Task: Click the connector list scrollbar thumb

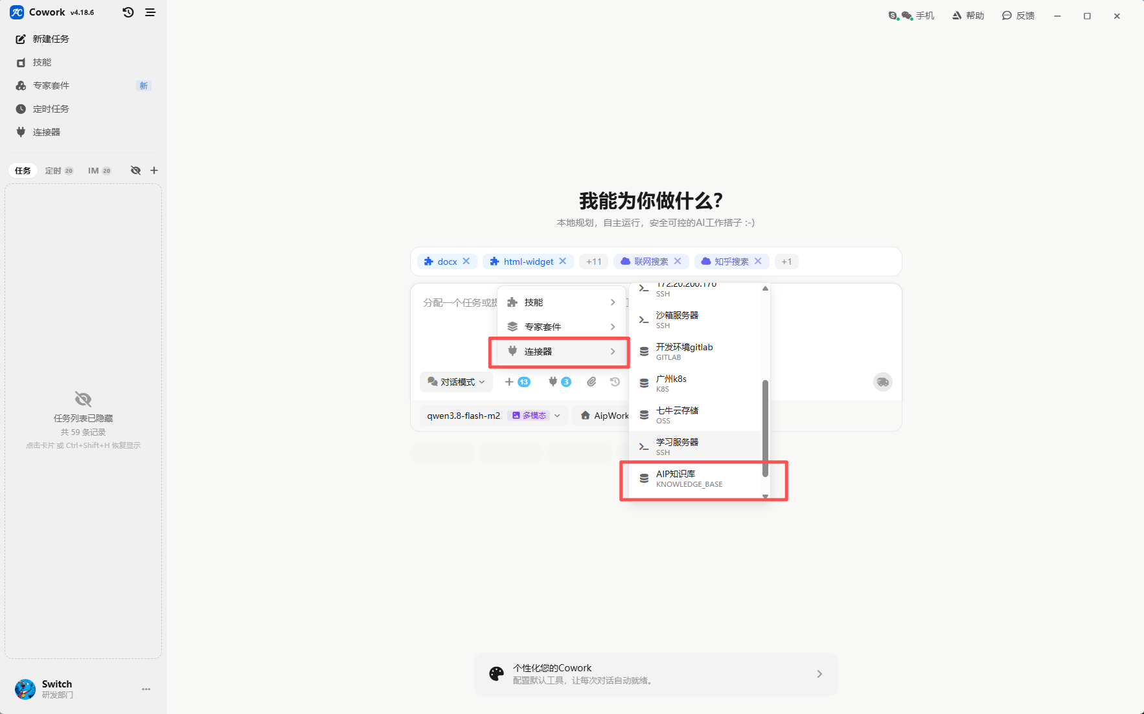Action: (x=765, y=428)
